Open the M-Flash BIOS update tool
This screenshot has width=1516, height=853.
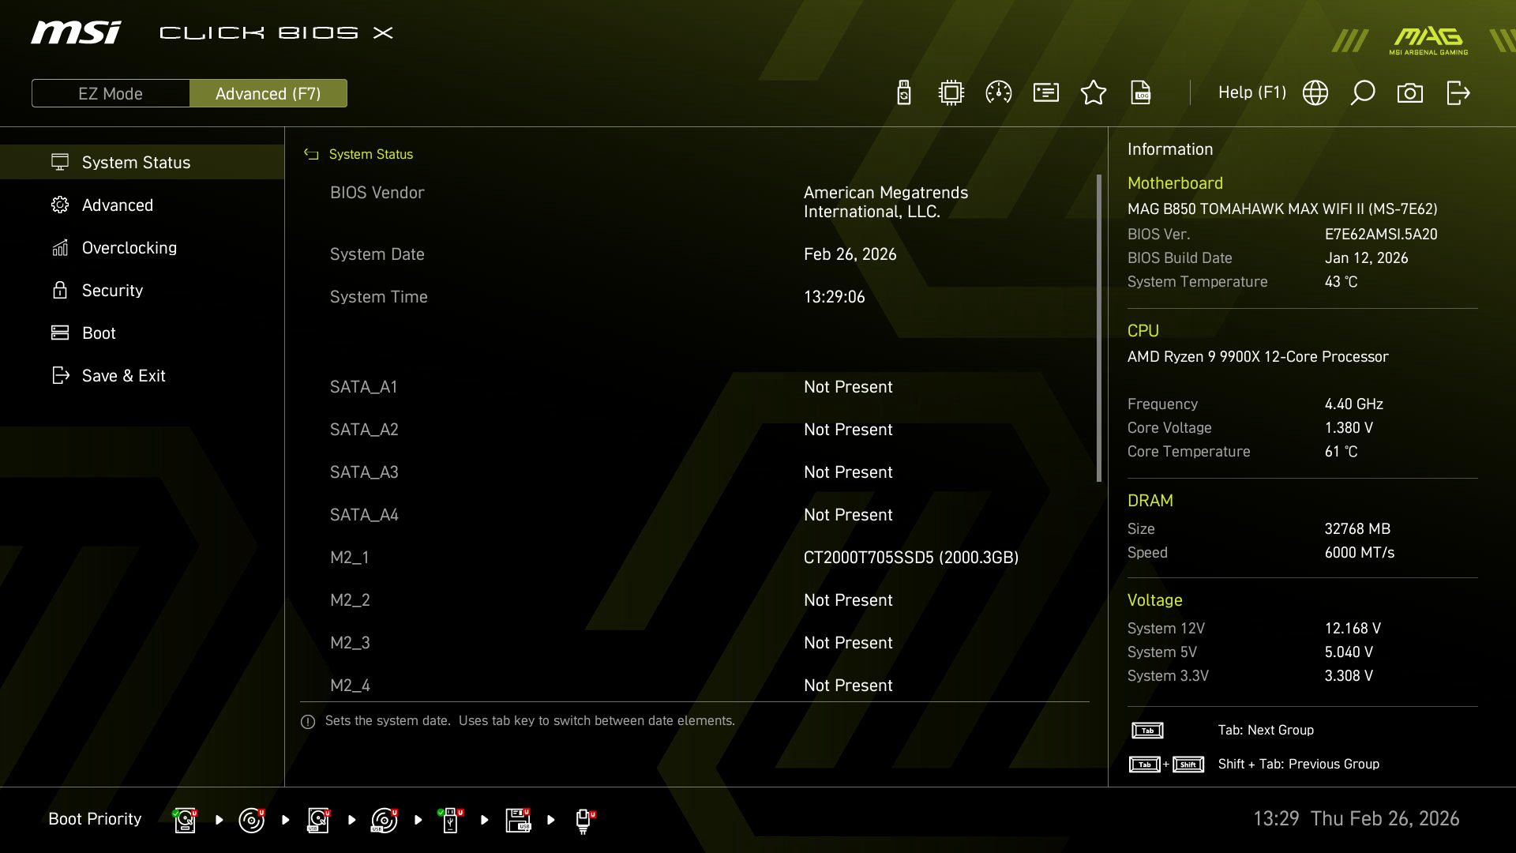click(x=902, y=92)
